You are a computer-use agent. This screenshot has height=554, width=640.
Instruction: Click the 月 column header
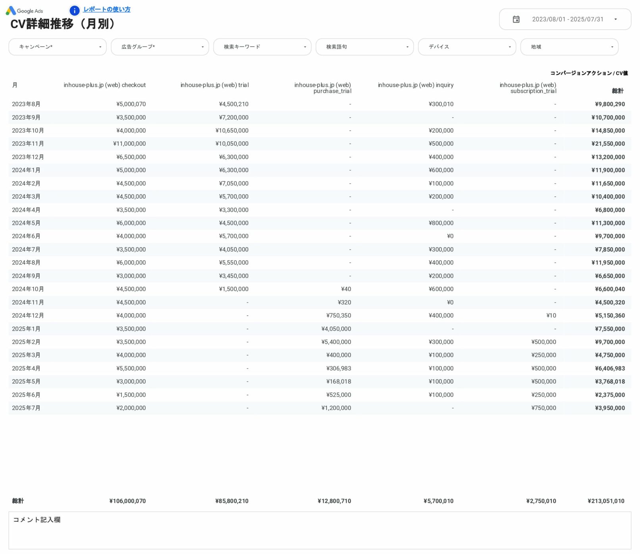click(x=15, y=85)
